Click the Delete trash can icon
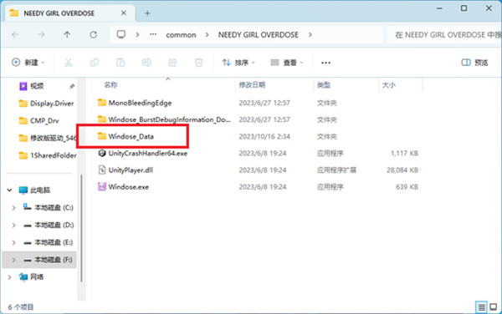Image resolution: width=502 pixels, height=314 pixels. 199,63
